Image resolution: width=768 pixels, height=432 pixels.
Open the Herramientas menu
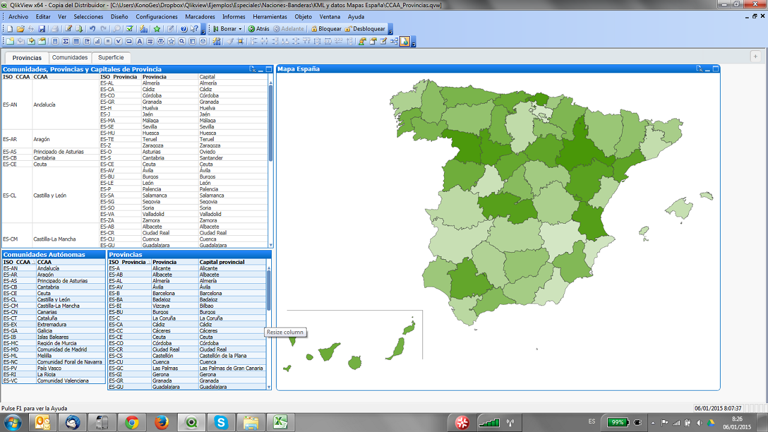click(x=270, y=17)
